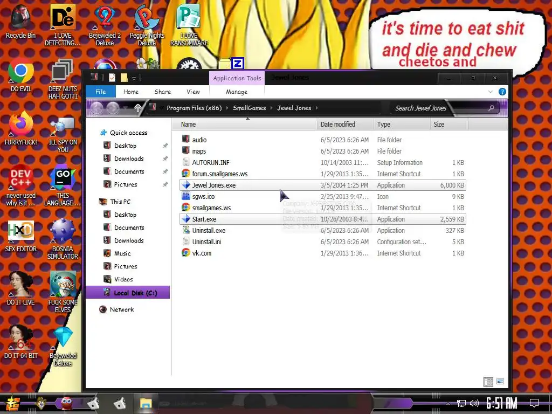
Task: Open the Home ribbon tab
Action: (131, 92)
